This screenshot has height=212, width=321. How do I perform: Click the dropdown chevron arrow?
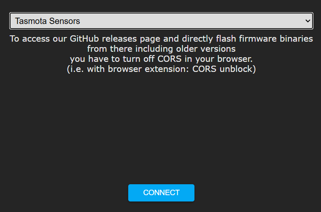point(307,21)
